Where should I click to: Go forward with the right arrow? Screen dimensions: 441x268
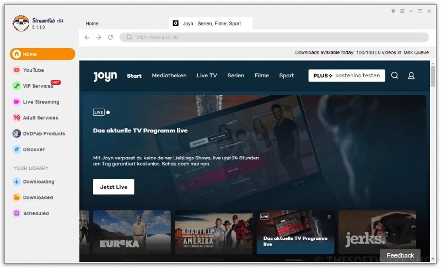[99, 37]
